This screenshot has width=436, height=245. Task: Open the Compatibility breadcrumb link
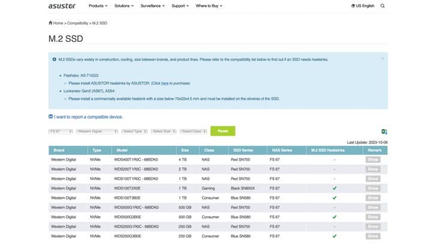tap(78, 23)
